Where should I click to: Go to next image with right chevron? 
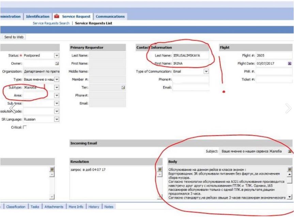288,108
